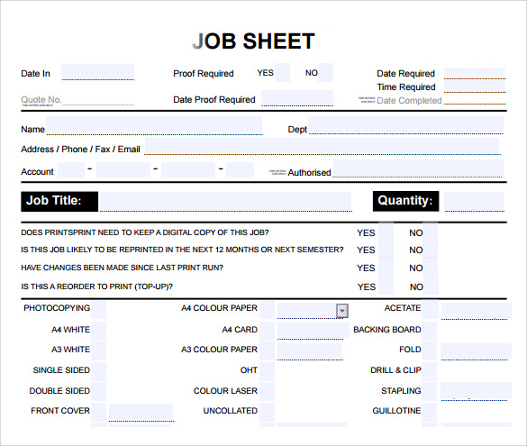Tick the FOLD checkbox
Image resolution: width=527 pixels, height=446 pixels.
click(x=430, y=350)
